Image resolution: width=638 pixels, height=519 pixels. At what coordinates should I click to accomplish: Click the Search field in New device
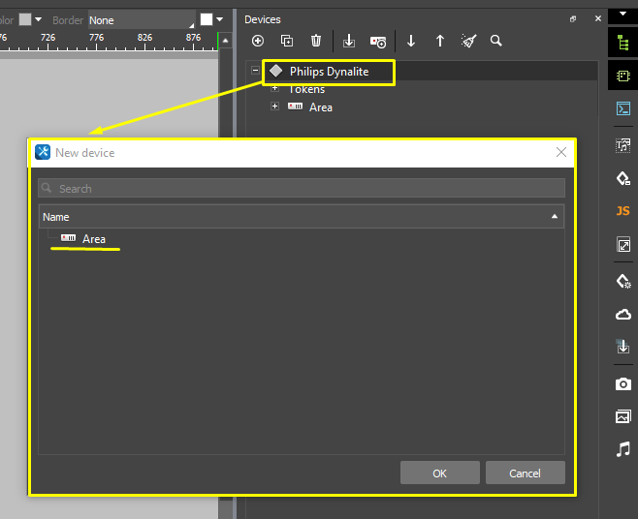(x=302, y=188)
